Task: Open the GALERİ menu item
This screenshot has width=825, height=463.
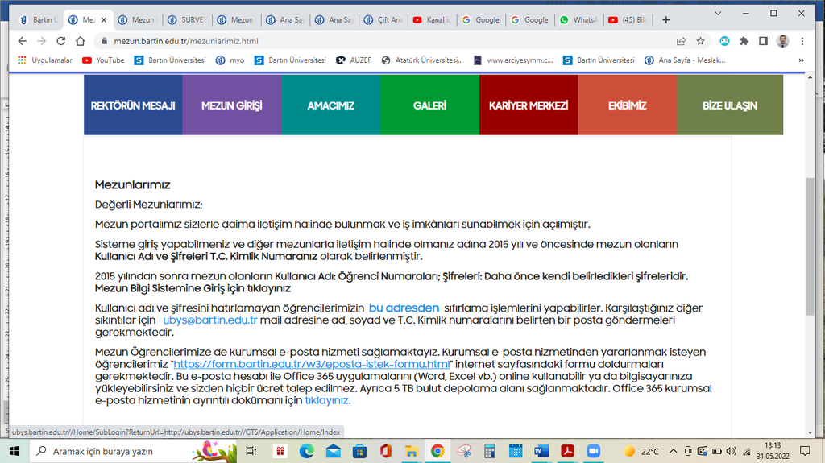Action: 430,105
